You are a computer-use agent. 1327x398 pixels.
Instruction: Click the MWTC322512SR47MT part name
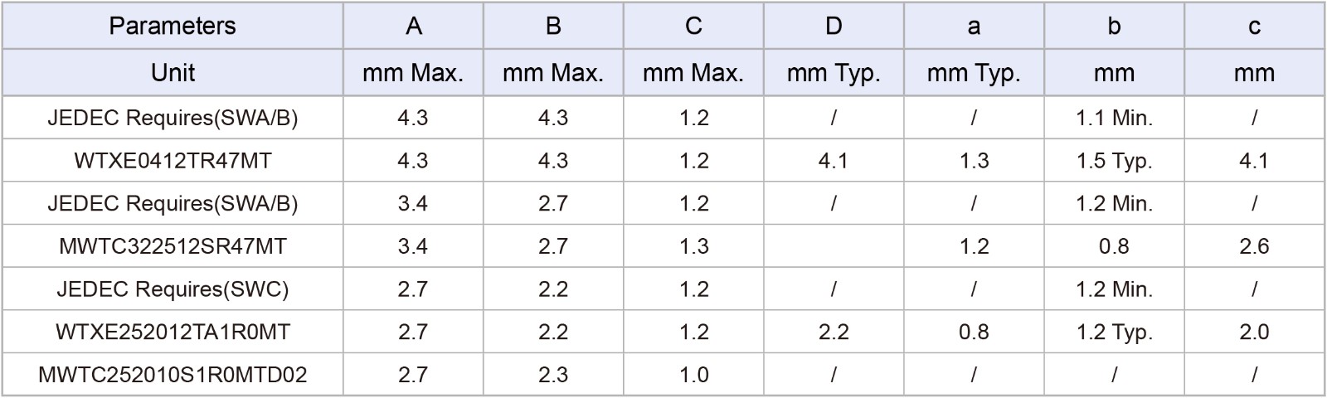(173, 246)
